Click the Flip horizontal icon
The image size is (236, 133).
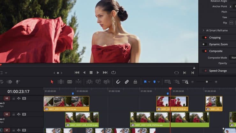pos(231,23)
